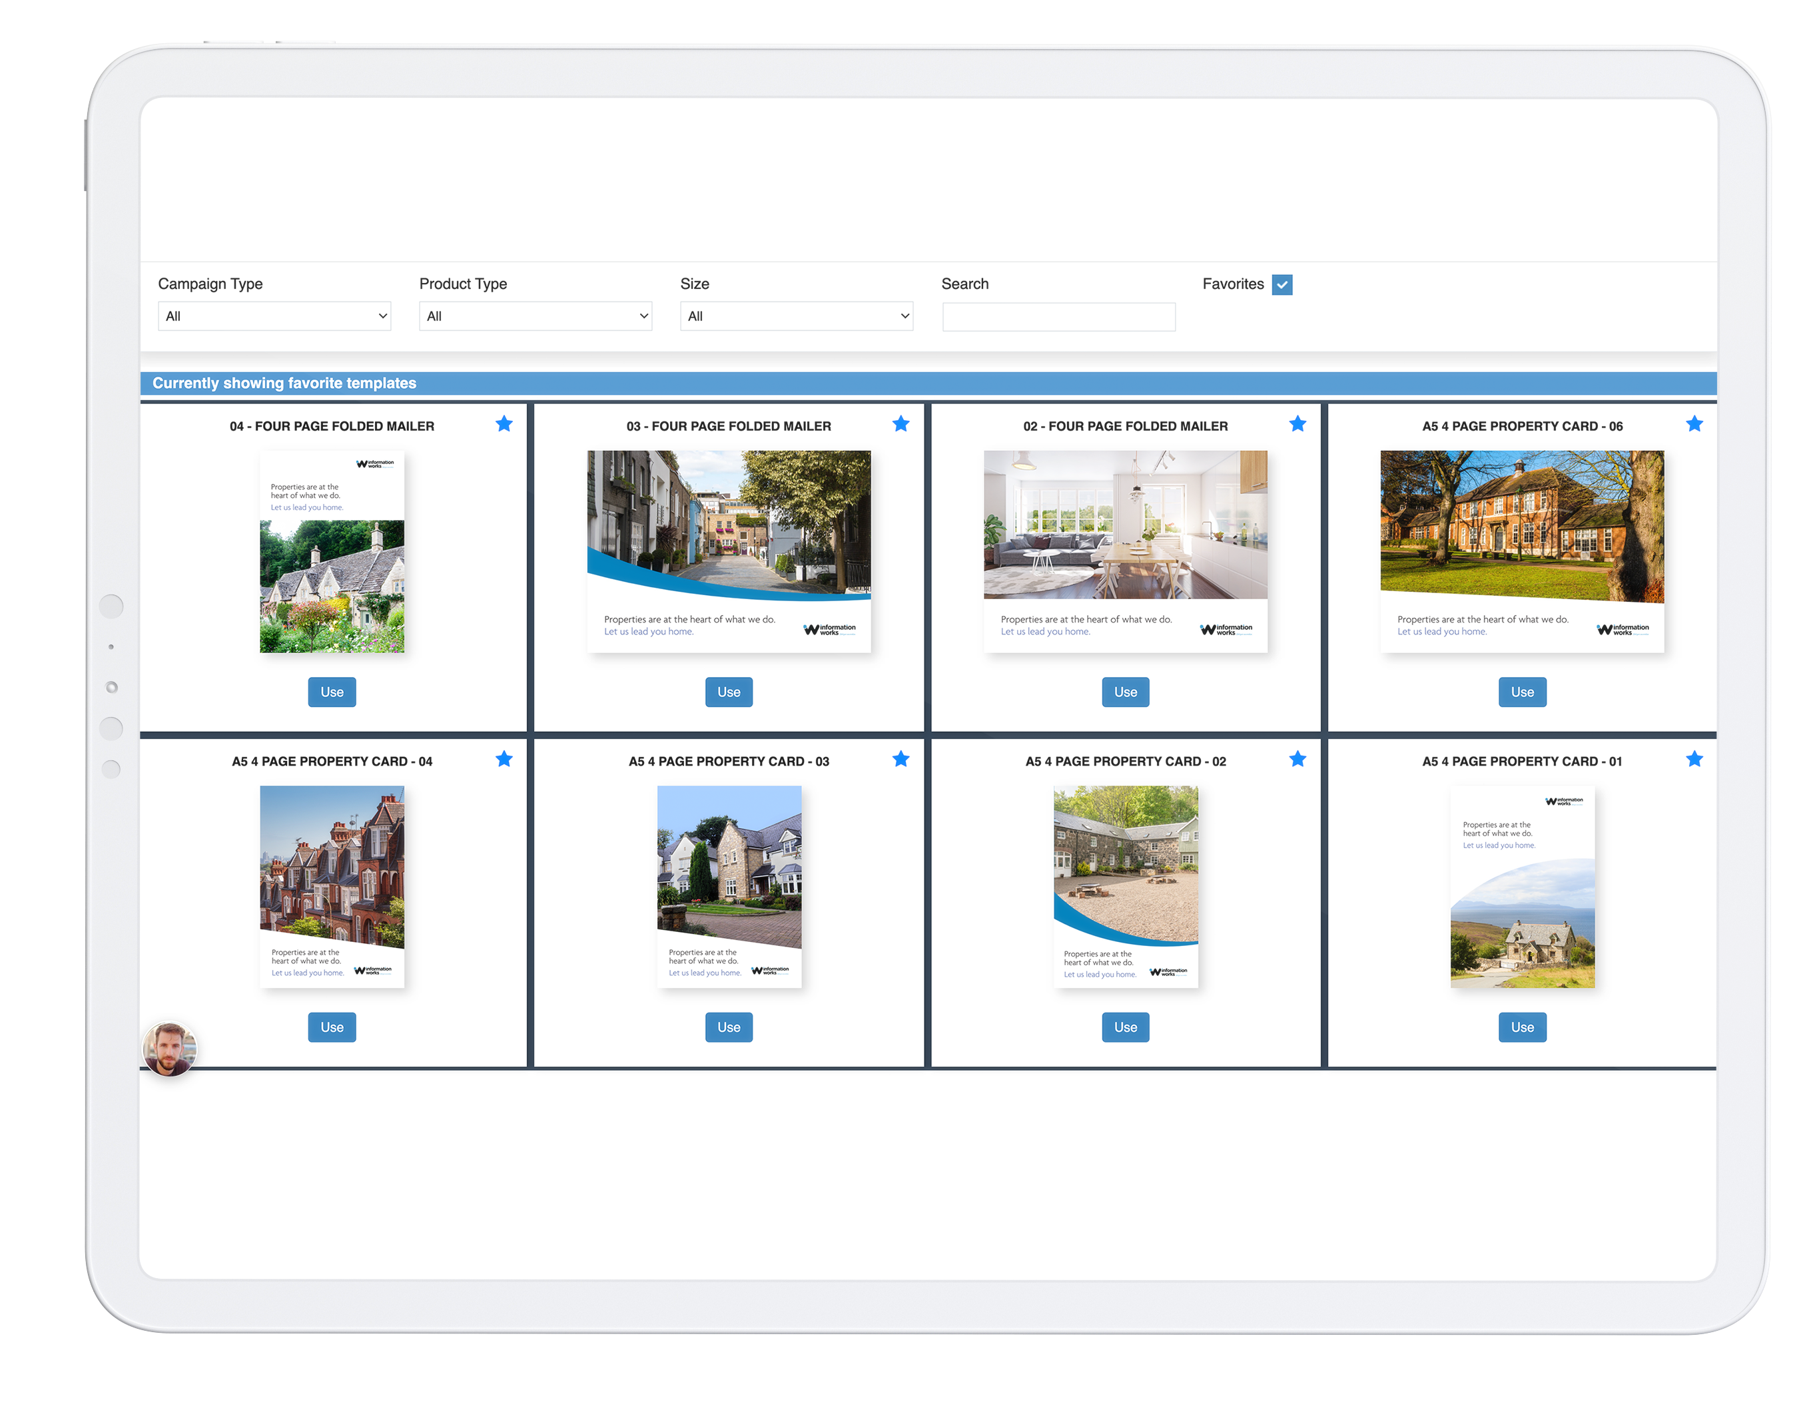Open the 03 Folded Mailer street thumbnail
Screen dimensions: 1801x1422
pyautogui.click(x=728, y=551)
